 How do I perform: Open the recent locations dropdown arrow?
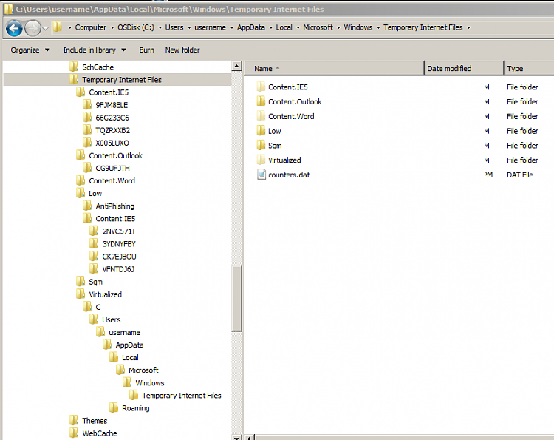[x=46, y=28]
